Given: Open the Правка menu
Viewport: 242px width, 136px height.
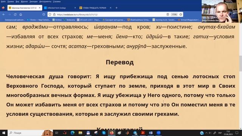Looking at the screenshot, I should 11,2.
